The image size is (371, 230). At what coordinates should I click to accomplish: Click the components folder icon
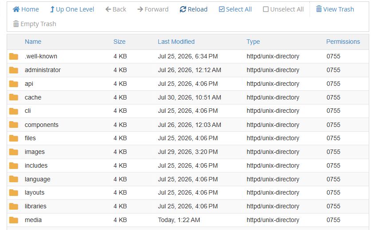(14, 125)
